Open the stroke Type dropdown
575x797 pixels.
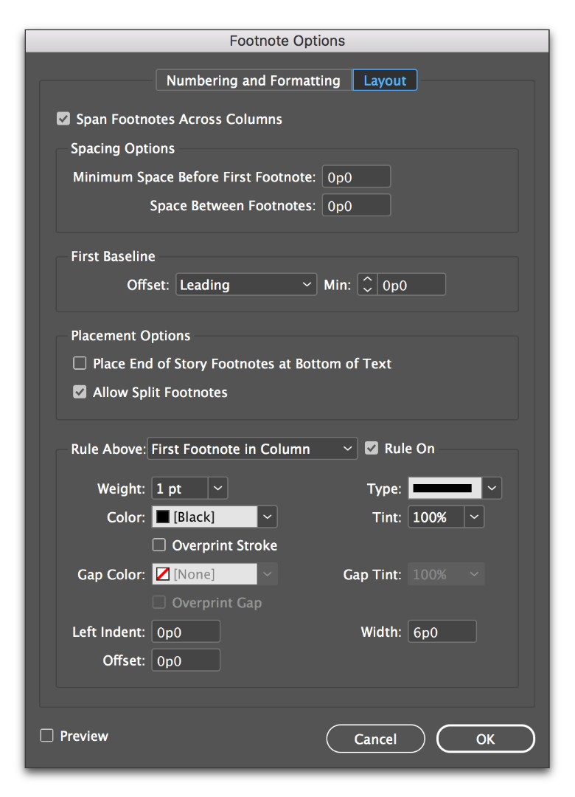tap(492, 488)
